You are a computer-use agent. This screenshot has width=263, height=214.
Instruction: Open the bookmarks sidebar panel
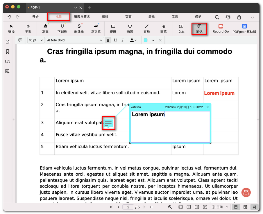click(8, 52)
